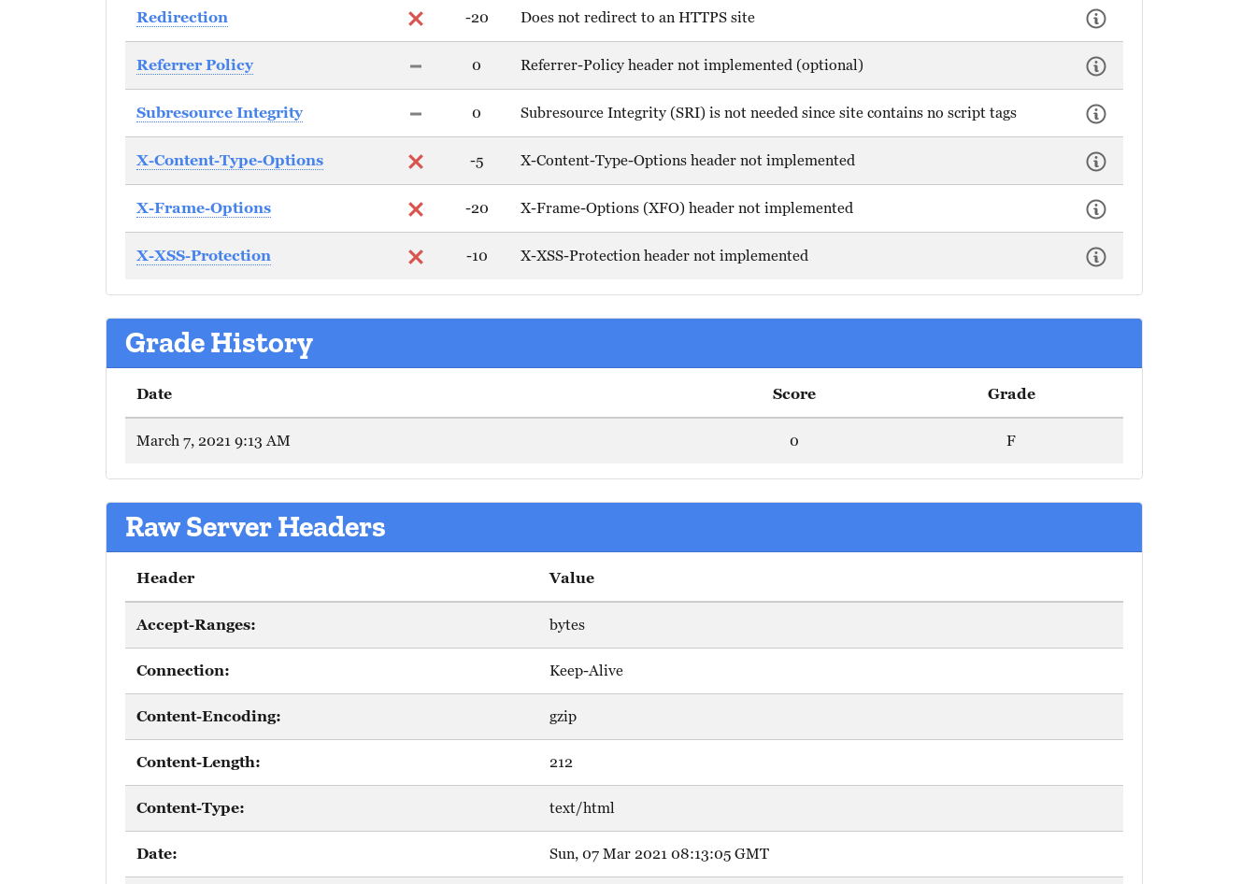Screen dimensions: 1241x884
Task: Follow the Referrer Policy link
Action: (194, 65)
